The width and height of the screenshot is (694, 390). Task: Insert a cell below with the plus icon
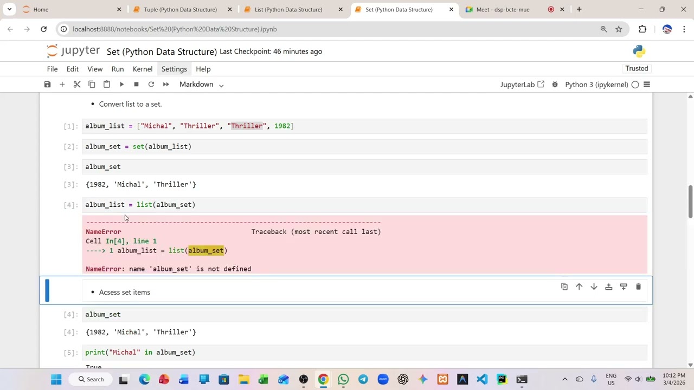[62, 84]
